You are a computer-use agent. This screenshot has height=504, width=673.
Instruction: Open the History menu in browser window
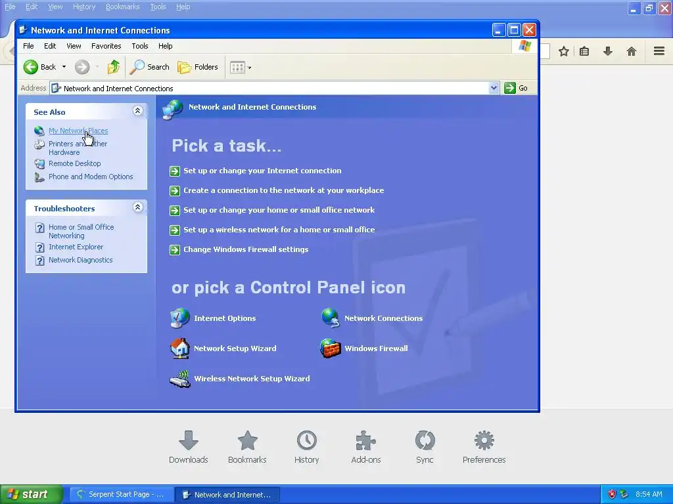click(x=84, y=7)
